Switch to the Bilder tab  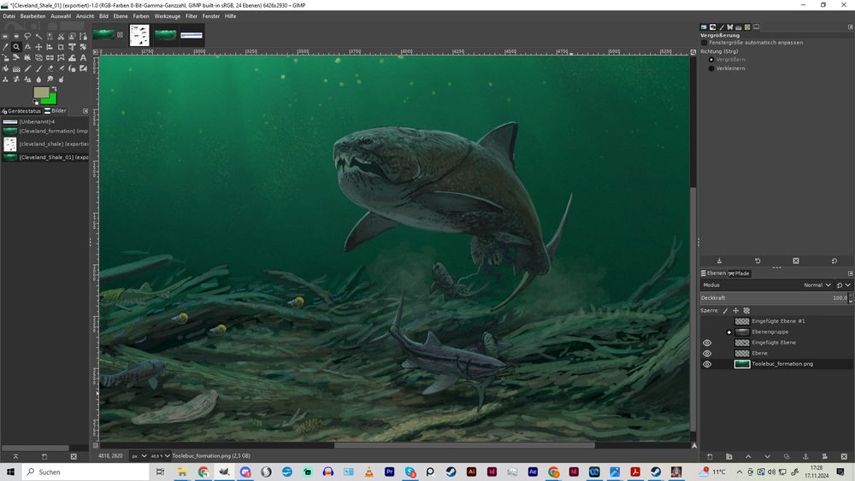56,110
